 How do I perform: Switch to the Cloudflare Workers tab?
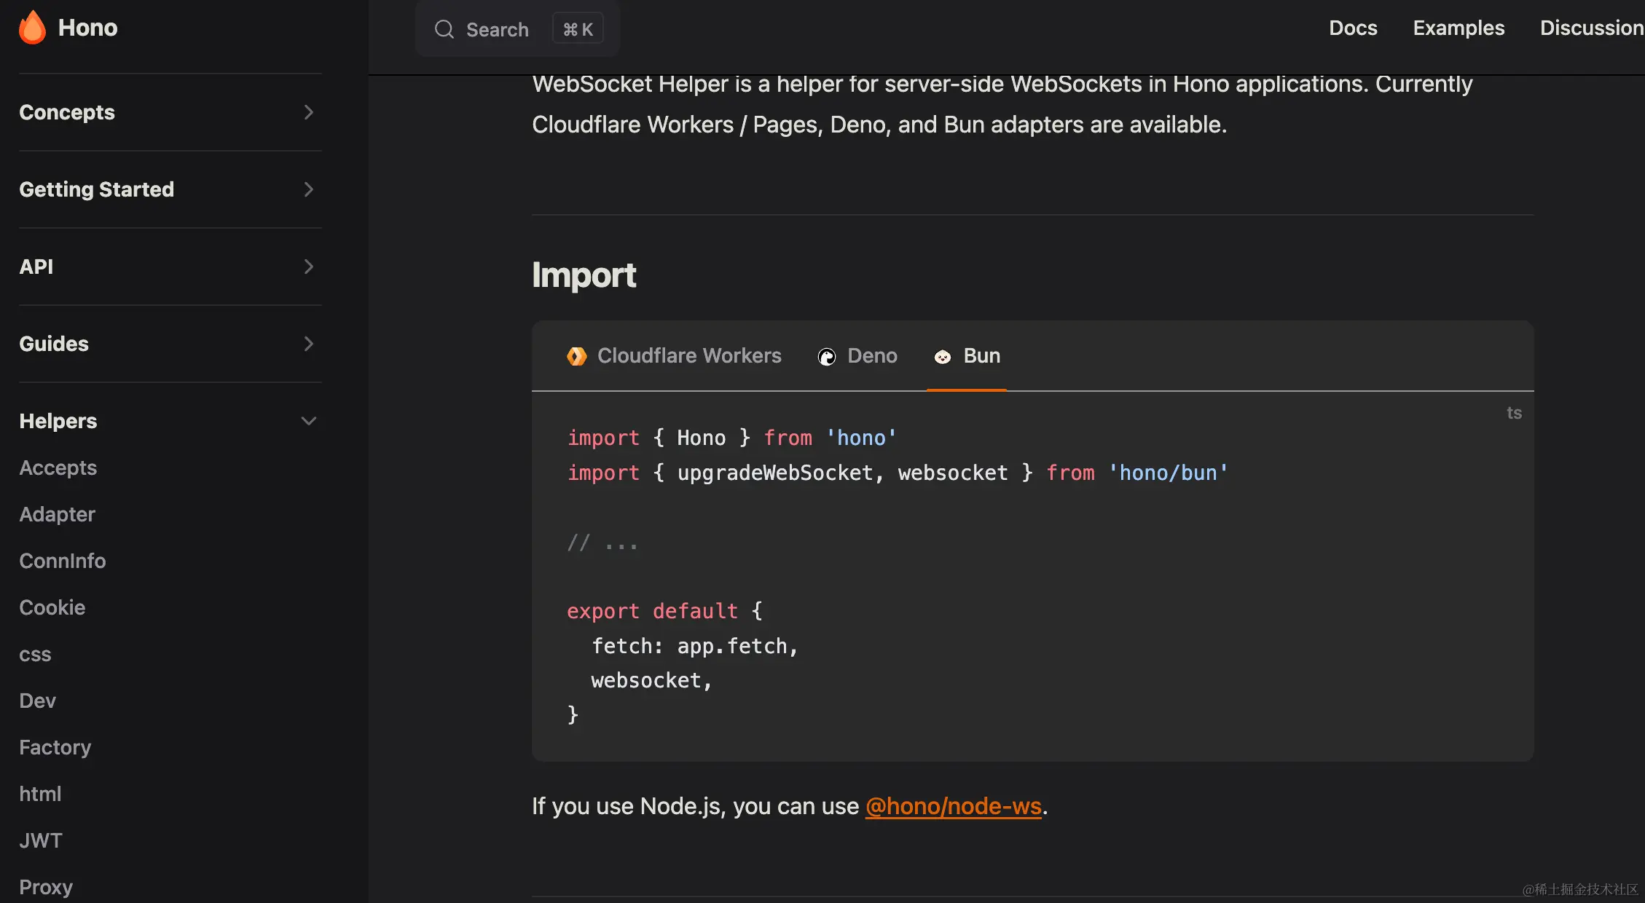[x=688, y=356]
